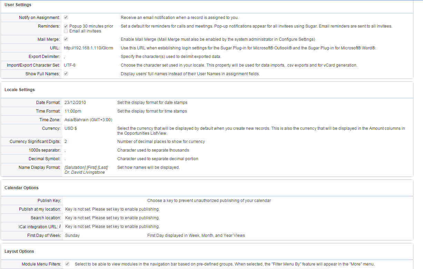This screenshot has width=423, height=269.
Task: Click the Publish at my location key message
Action: point(112,209)
